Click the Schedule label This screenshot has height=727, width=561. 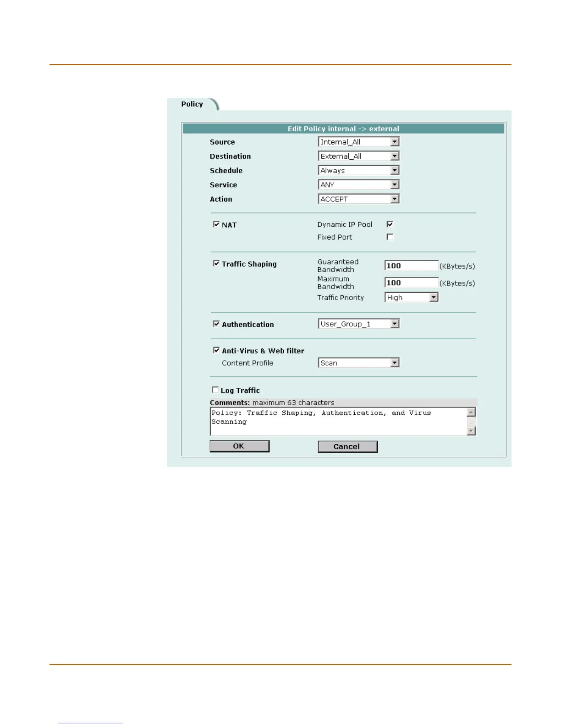click(x=226, y=171)
